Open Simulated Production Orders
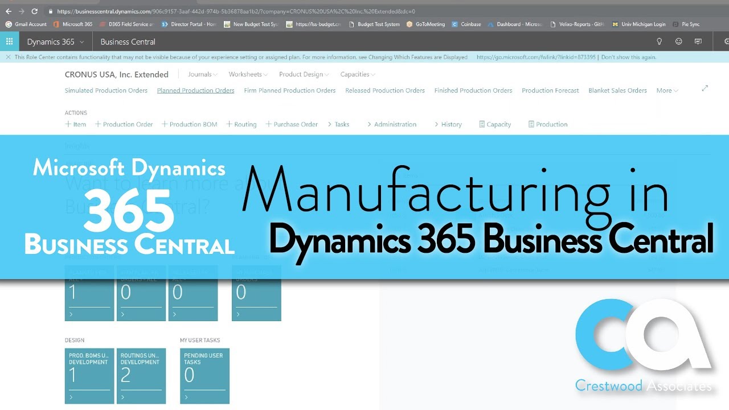This screenshot has width=729, height=410. 106,91
